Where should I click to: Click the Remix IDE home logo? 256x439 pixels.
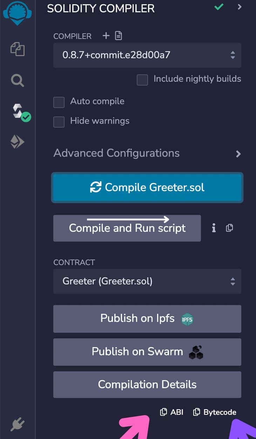(17, 13)
